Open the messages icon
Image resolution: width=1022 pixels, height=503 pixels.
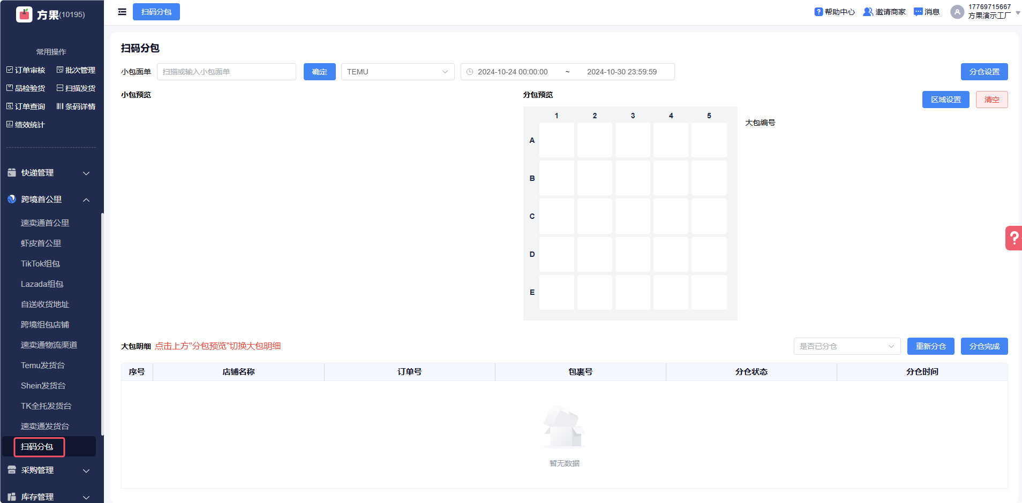pos(918,12)
